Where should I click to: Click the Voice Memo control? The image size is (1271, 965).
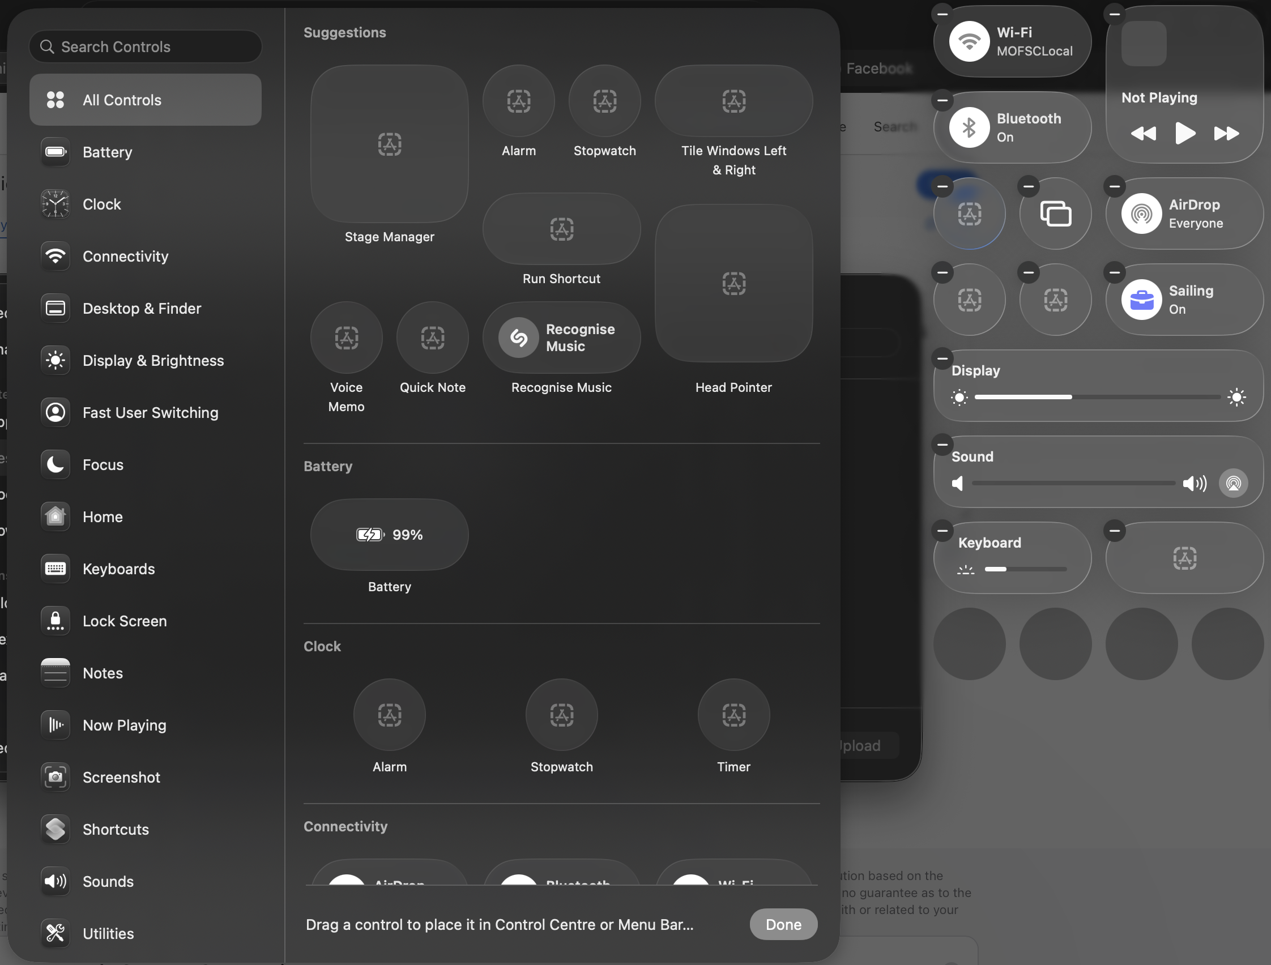coord(346,338)
